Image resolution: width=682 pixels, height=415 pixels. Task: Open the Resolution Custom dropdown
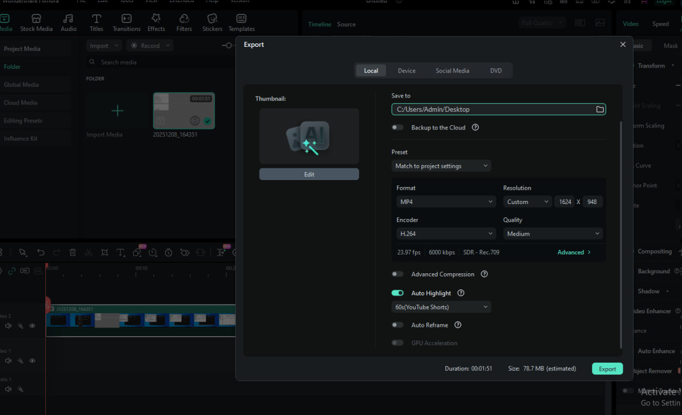pyautogui.click(x=527, y=202)
